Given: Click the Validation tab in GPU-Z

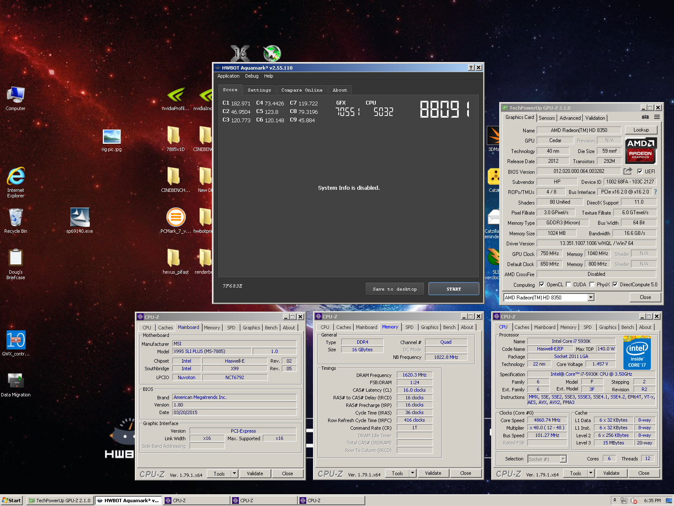Looking at the screenshot, I should (595, 118).
